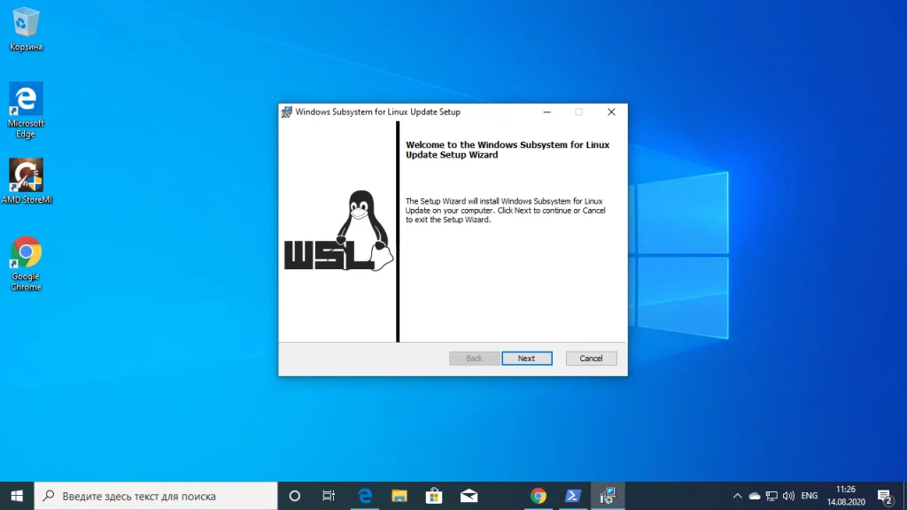Open the Action Center notifications
Screen dimensions: 907x510
[x=884, y=496]
